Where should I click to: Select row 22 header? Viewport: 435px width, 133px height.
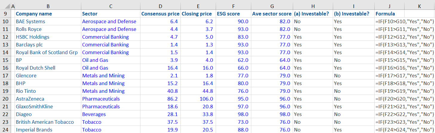[x=5, y=114]
